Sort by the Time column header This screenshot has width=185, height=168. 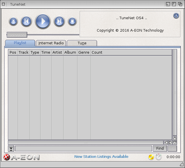[x=46, y=52]
